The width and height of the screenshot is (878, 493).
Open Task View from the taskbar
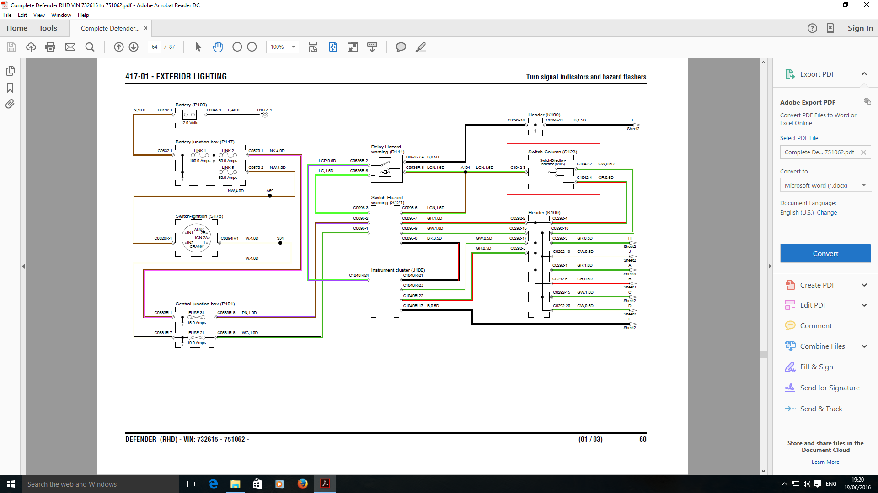[x=190, y=484]
